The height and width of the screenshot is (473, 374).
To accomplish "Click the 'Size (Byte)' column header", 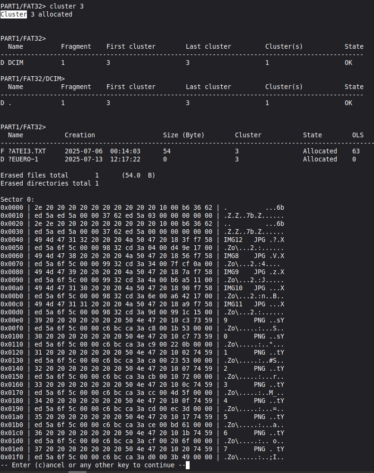I will coord(183,135).
